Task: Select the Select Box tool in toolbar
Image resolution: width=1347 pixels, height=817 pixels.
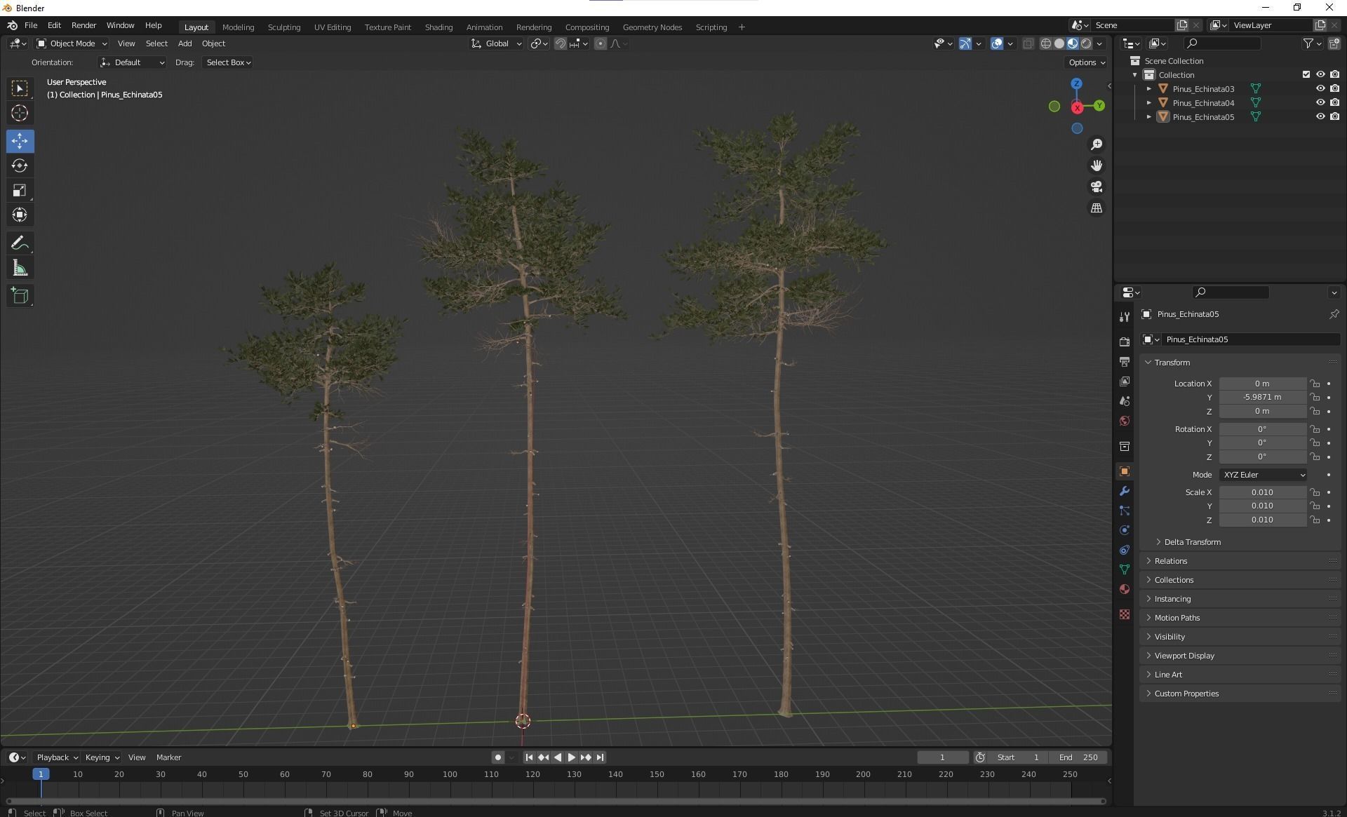Action: (20, 88)
